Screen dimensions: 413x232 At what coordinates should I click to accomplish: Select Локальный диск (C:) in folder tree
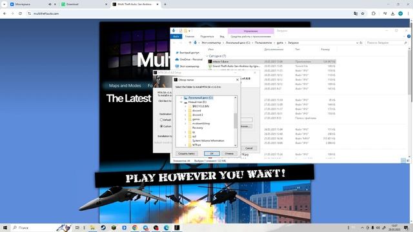[x=201, y=97]
